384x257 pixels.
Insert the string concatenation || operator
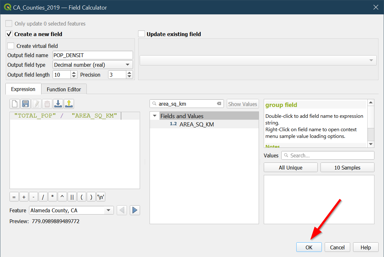[x=72, y=197]
